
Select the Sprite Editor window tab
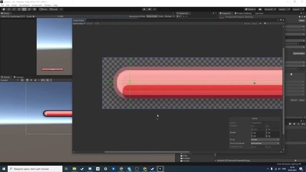[78, 21]
